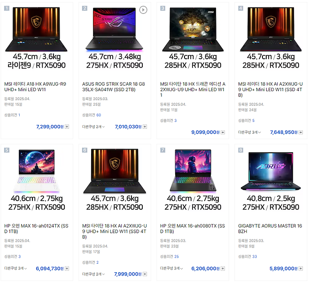Expand 다른구성 2개 for MSI 타이탄 18 HX AI
The image size is (309, 283).
[x=93, y=274]
